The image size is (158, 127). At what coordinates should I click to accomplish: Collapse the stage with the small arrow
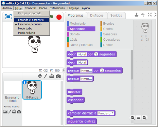click(64, 70)
